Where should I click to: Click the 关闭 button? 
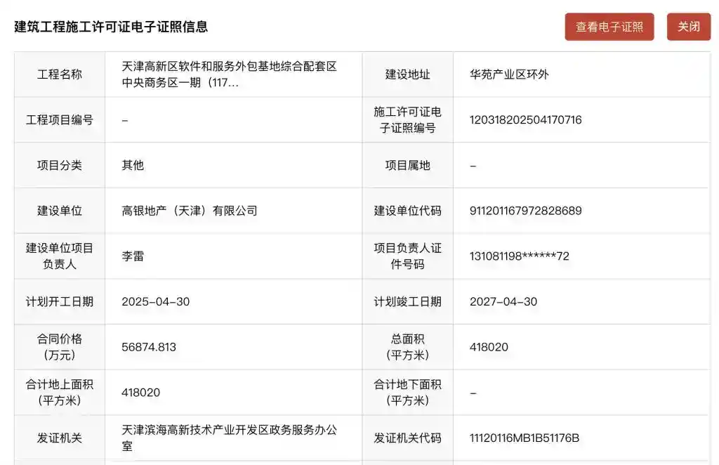(689, 27)
